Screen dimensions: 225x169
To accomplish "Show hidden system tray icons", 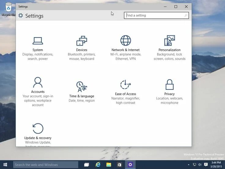I will coord(189,165).
